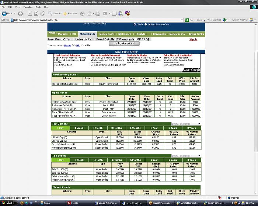
Task: Click the URL address input field
Action: 97,20
